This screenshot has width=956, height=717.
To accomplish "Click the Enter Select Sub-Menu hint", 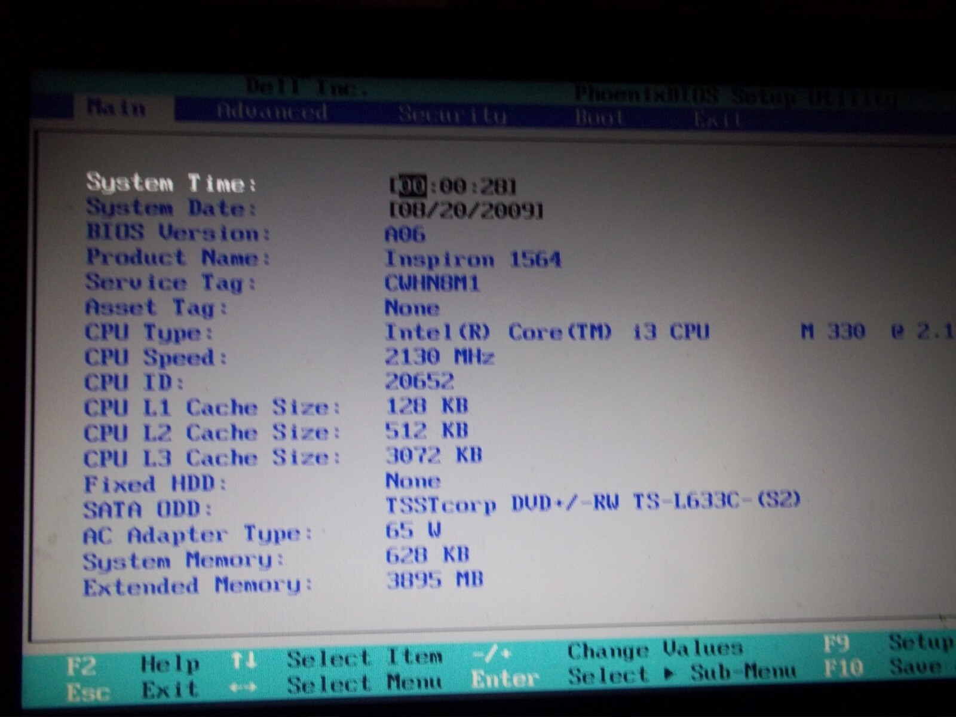I will pyautogui.click(x=633, y=676).
